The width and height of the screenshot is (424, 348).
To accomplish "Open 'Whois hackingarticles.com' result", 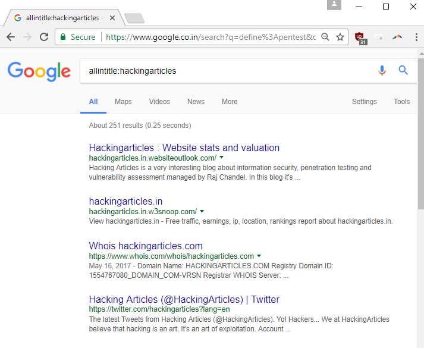I will coord(146,246).
